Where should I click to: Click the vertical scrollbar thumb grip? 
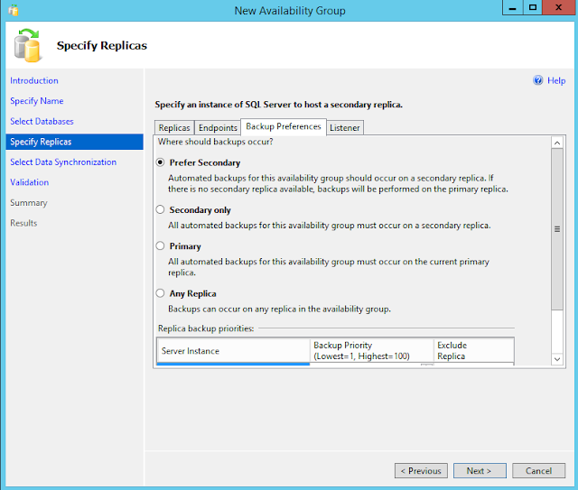point(557,229)
